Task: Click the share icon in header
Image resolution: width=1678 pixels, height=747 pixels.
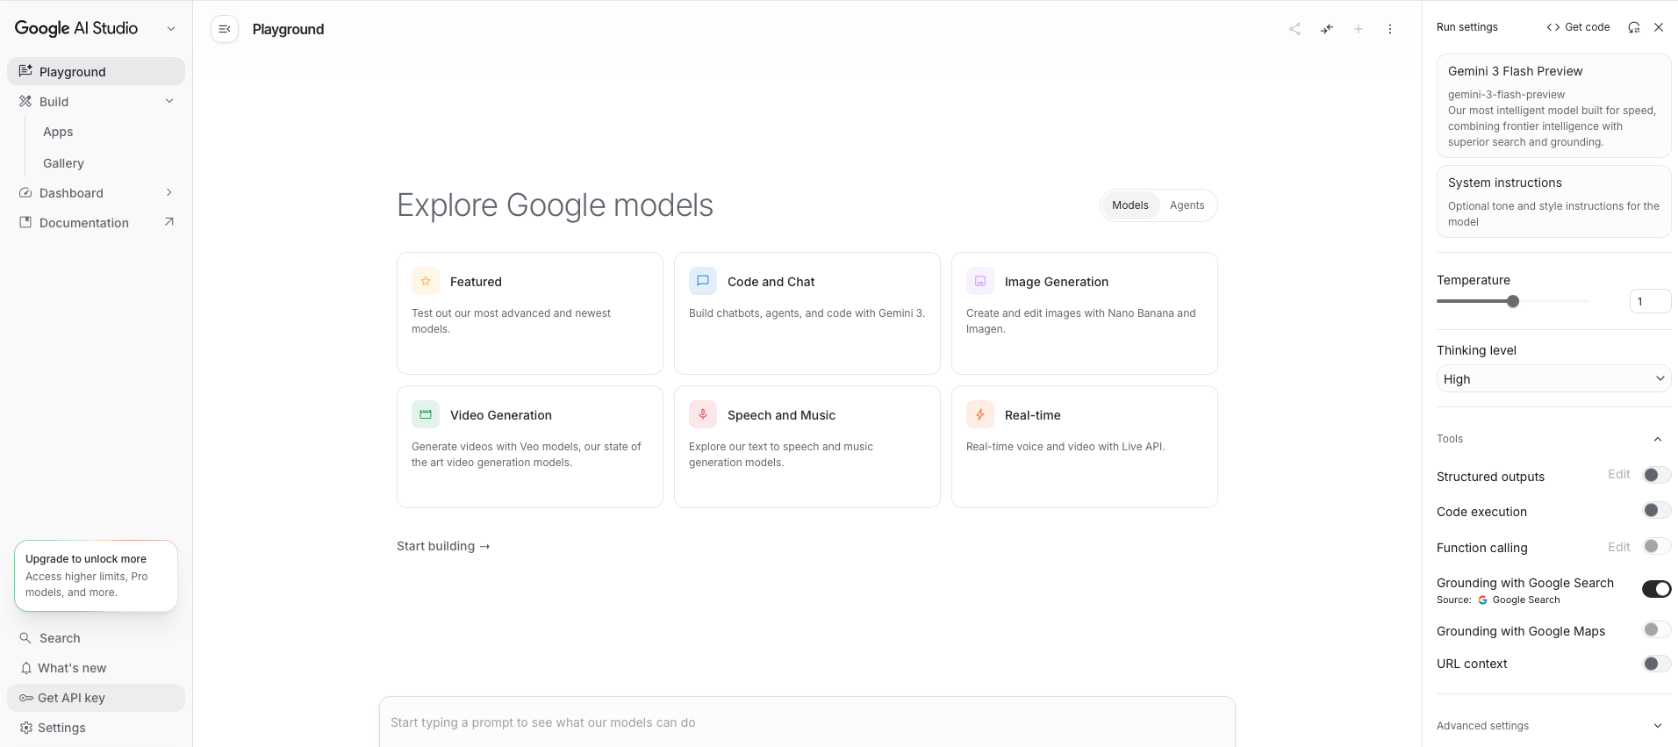Action: coord(1294,29)
